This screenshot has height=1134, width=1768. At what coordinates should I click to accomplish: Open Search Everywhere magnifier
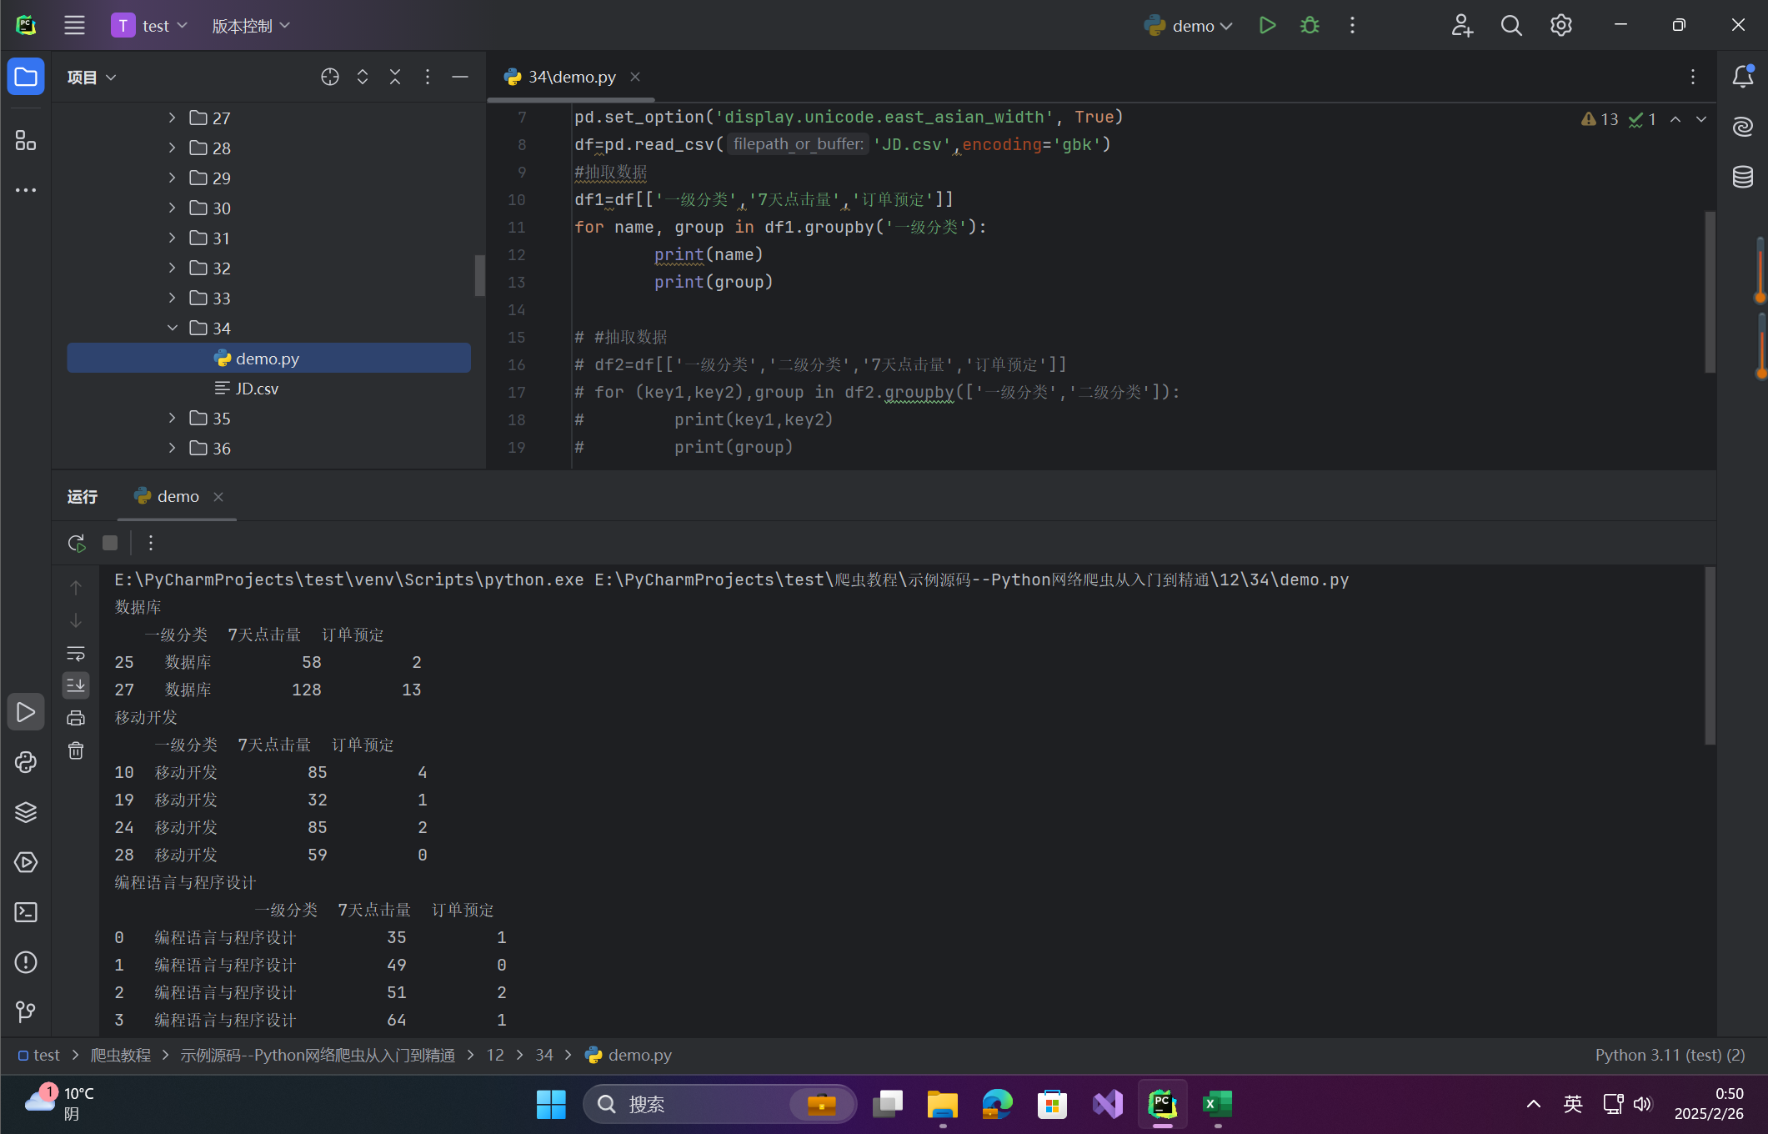pyautogui.click(x=1511, y=25)
